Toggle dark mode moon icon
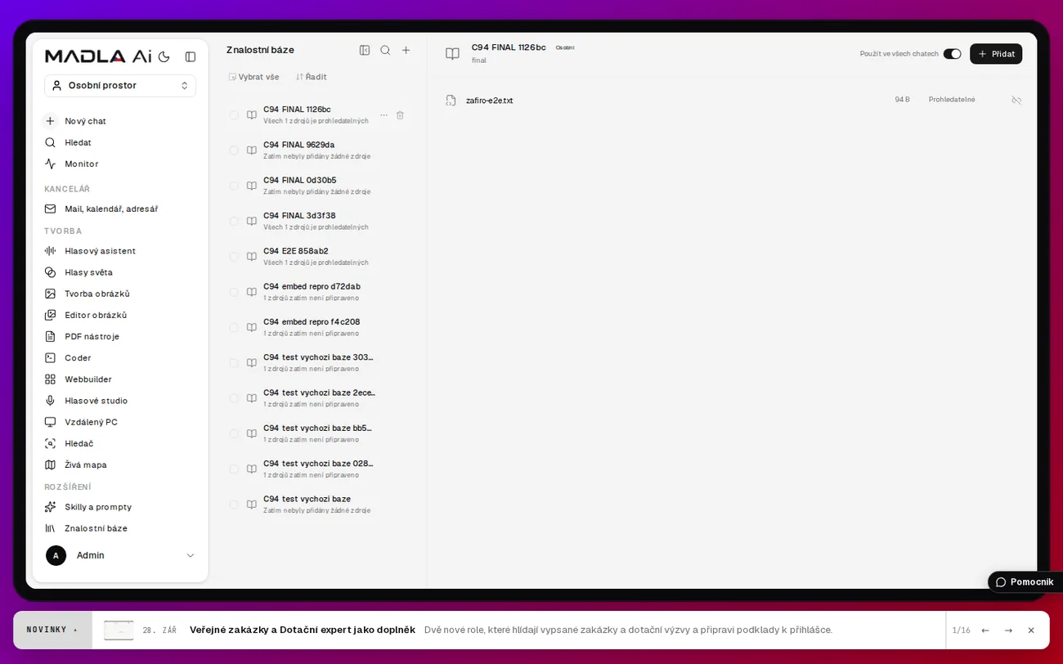The width and height of the screenshot is (1063, 664). click(164, 56)
